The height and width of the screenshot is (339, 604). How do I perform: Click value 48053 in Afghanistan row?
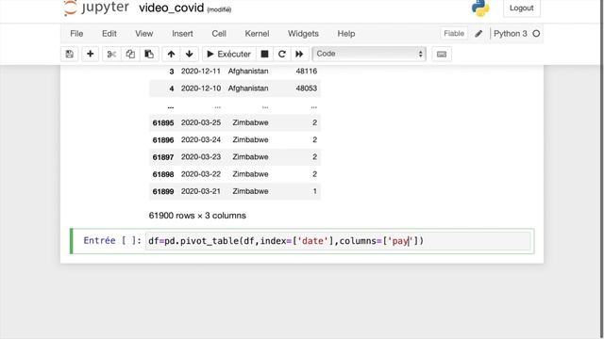click(306, 89)
